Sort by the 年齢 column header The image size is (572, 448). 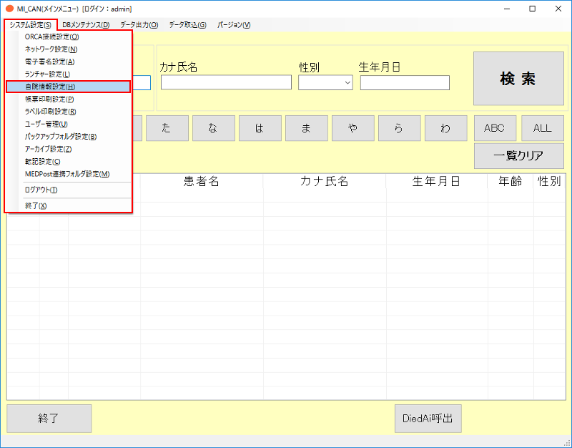(510, 182)
